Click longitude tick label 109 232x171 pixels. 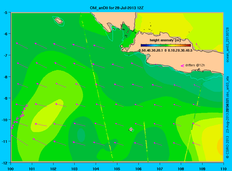[202, 169]
